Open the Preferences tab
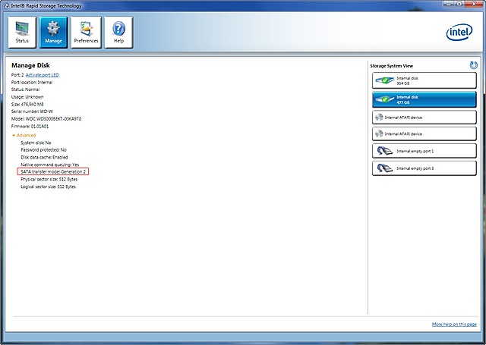This screenshot has width=486, height=345. tap(86, 33)
